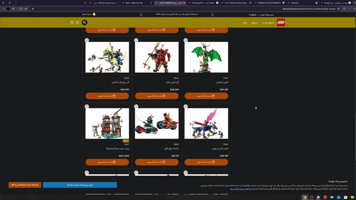Image resolution: width=356 pixels, height=200 pixels.
Task: Open the motorcycle set 71838 image
Action: pyautogui.click(x=157, y=123)
